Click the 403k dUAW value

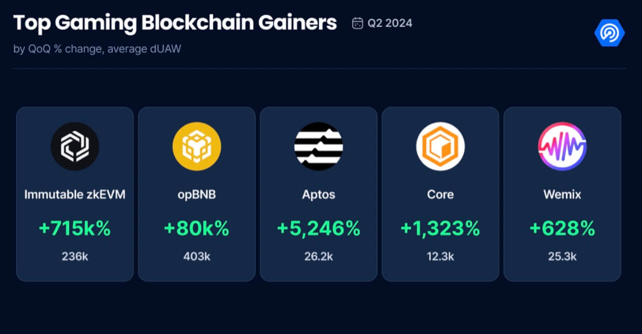click(x=197, y=256)
